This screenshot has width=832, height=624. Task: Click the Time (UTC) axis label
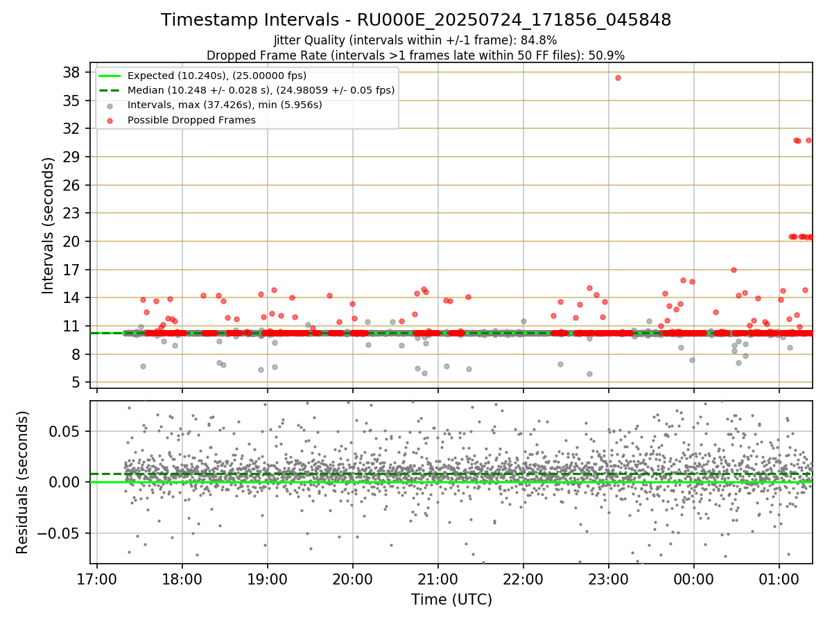tap(451, 600)
